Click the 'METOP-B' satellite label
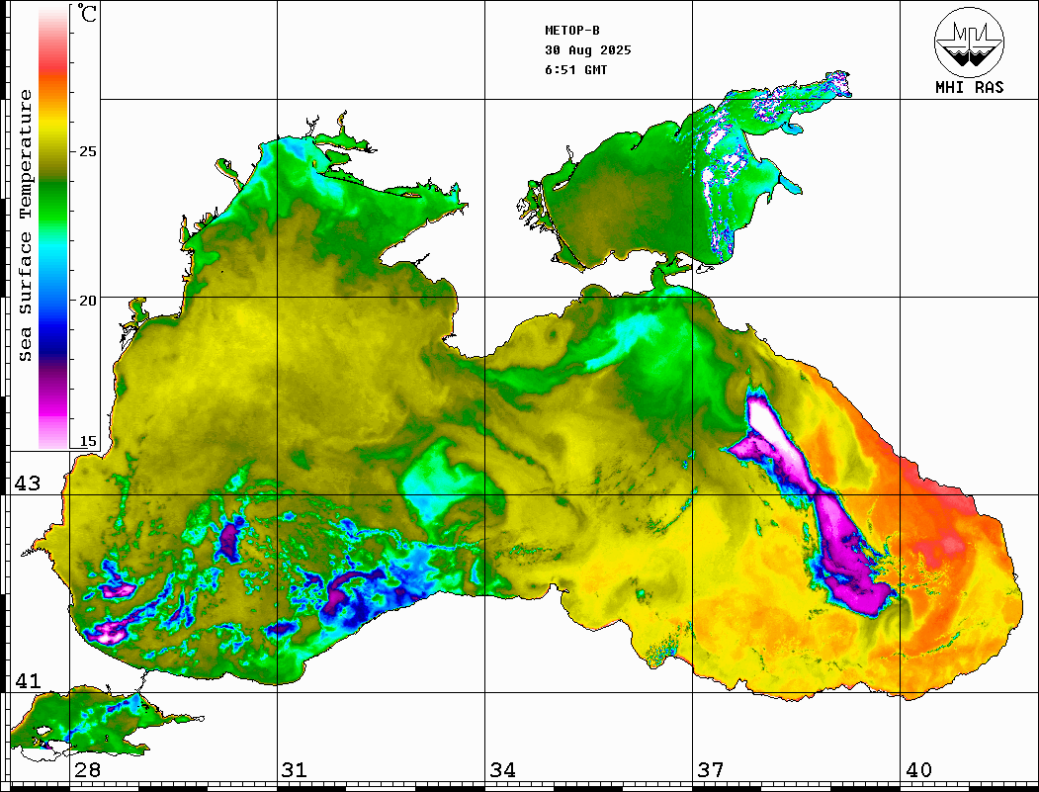Image resolution: width=1039 pixels, height=792 pixels. click(572, 31)
